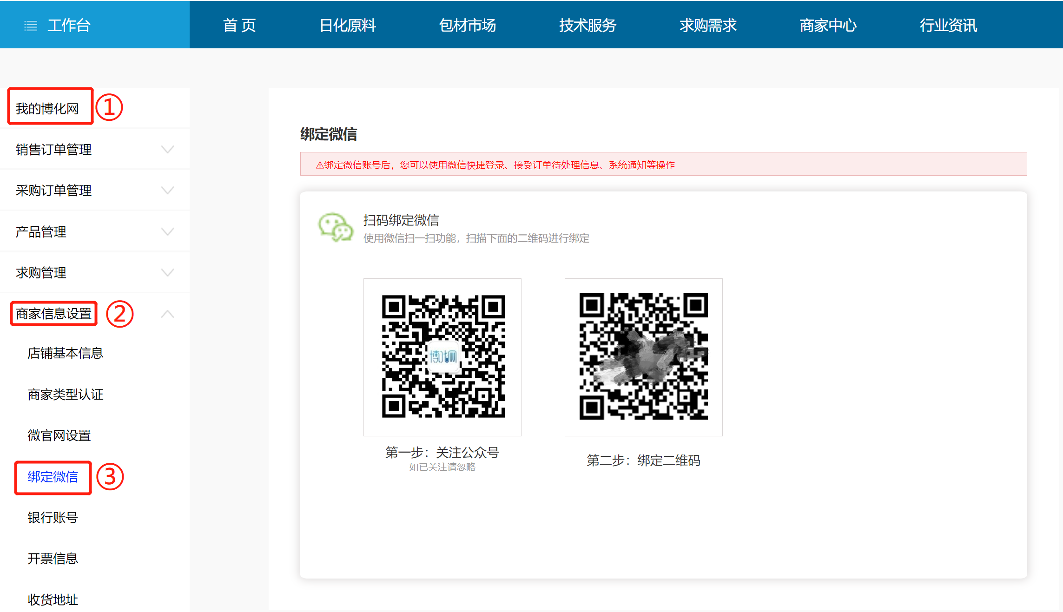
Task: Click the 扫码绑定微信 heading
Action: click(401, 220)
